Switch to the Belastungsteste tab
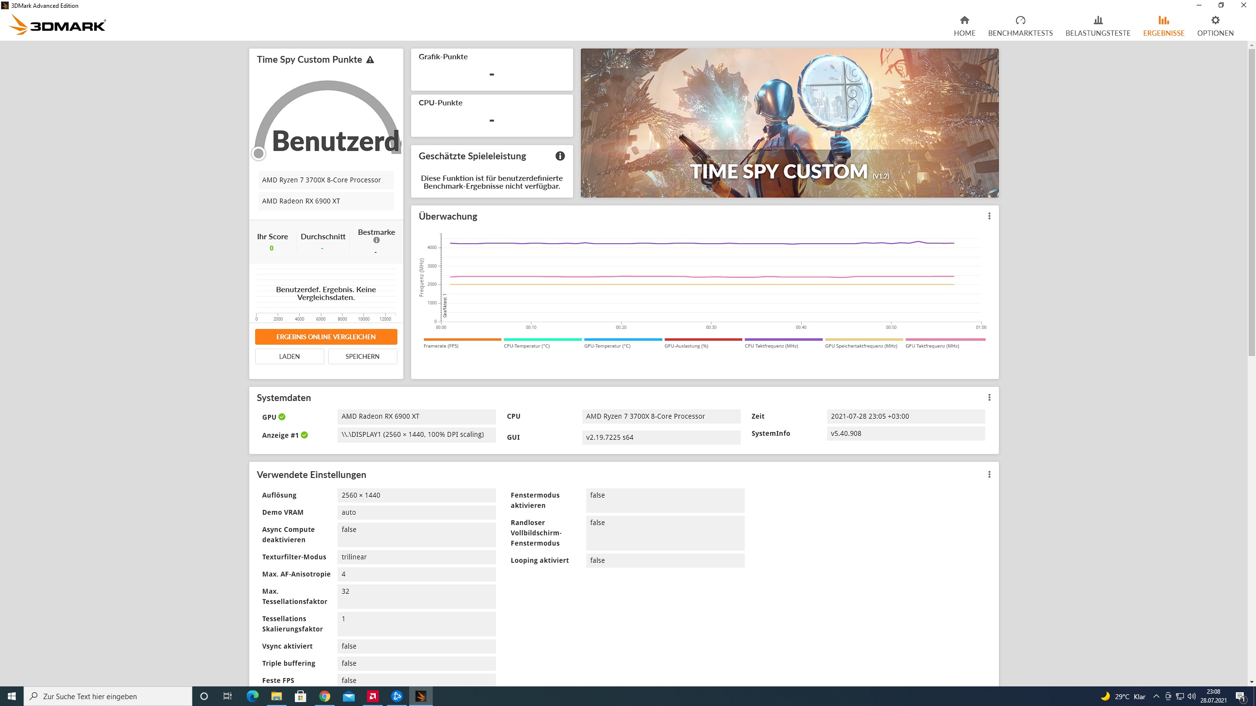Screen dimensions: 1256x706 tap(1098, 25)
